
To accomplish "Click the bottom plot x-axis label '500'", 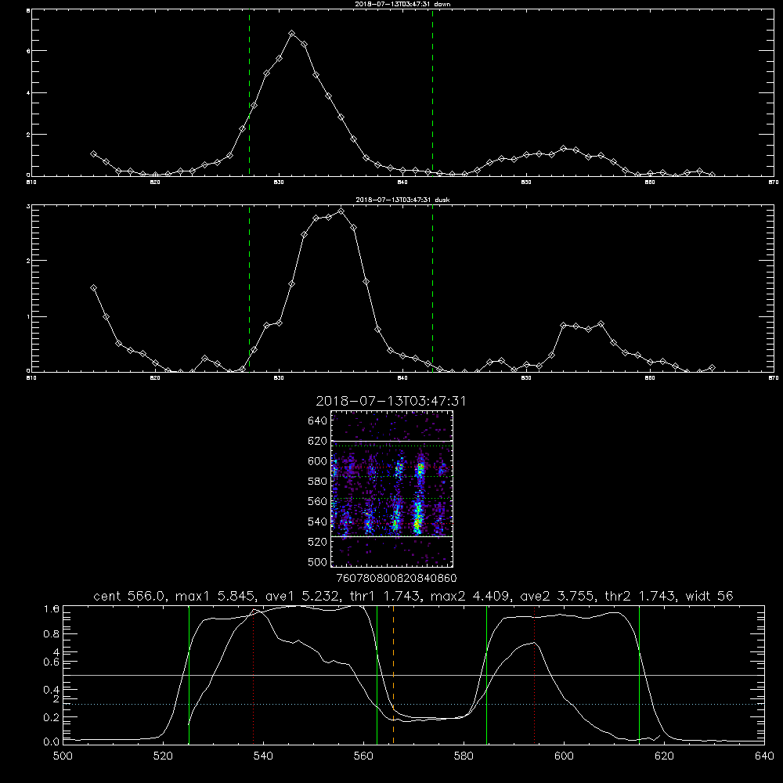I will click(x=63, y=756).
